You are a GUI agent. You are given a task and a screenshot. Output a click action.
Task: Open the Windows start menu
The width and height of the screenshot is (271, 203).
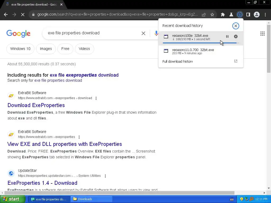point(12,199)
